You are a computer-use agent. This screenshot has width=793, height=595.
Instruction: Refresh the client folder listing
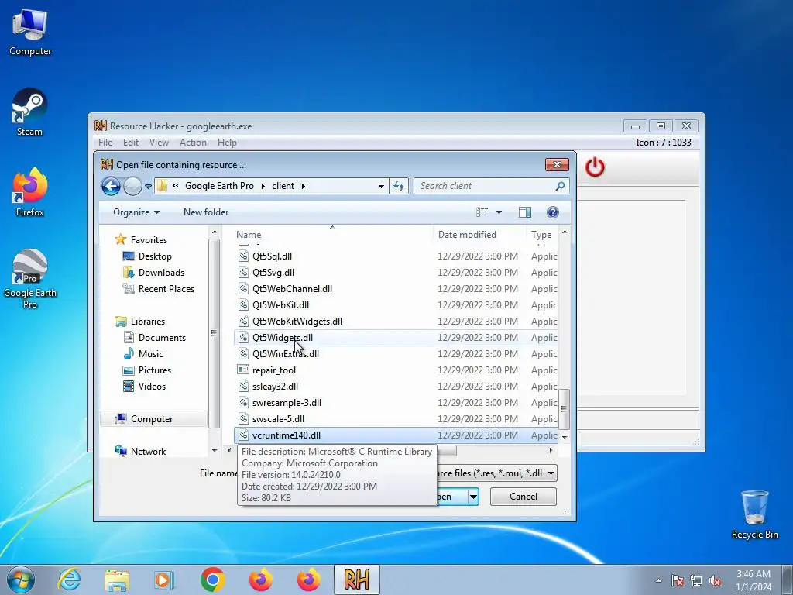(x=399, y=186)
